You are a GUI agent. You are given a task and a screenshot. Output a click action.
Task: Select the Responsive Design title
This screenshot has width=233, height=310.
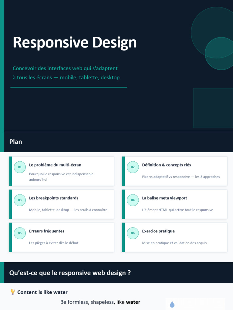point(75,42)
